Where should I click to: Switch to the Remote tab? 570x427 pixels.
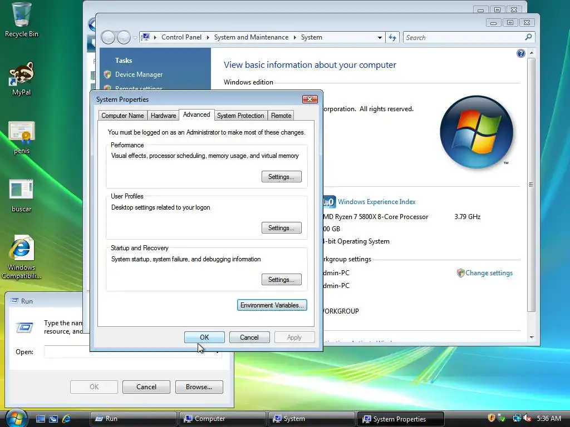click(281, 116)
